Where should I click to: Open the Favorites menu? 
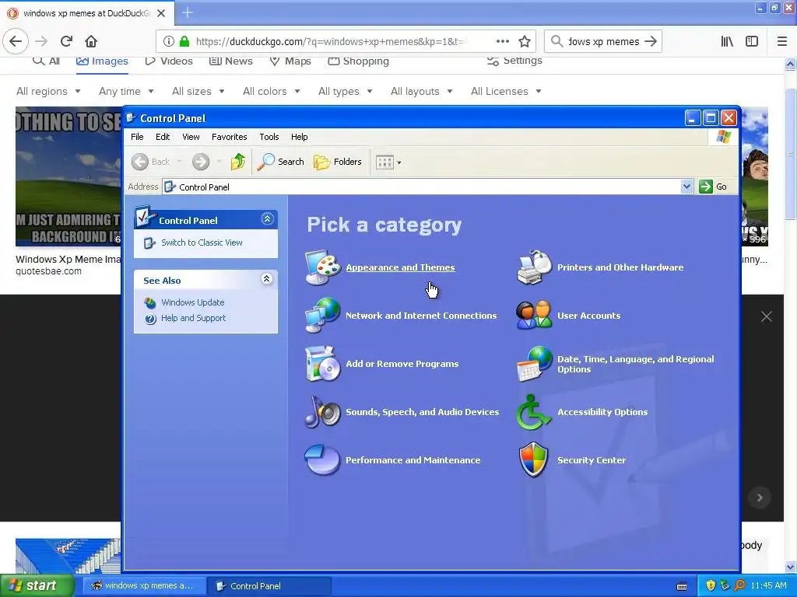230,137
